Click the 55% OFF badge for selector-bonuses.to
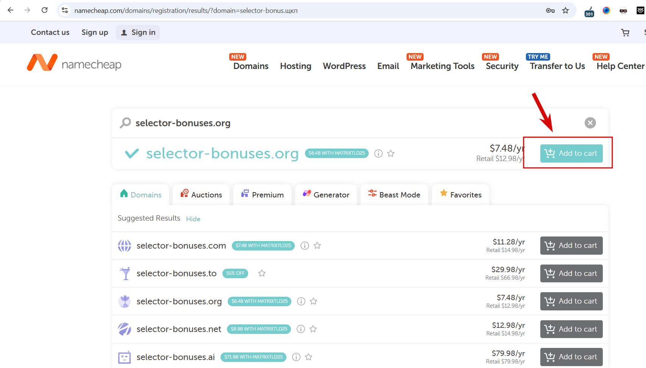The height and width of the screenshot is (368, 646). point(235,273)
